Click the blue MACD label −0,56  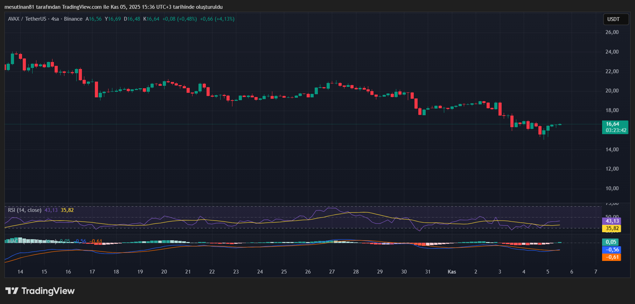(x=611, y=250)
